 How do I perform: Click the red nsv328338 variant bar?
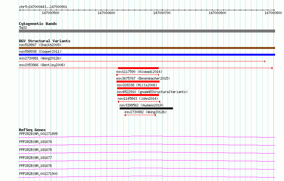point(138,88)
